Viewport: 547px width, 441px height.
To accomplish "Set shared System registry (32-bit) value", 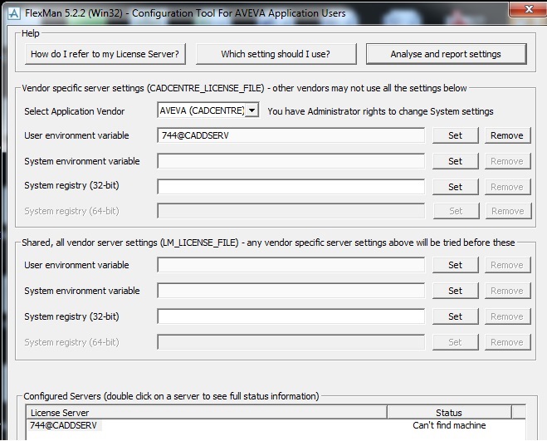I will (455, 316).
